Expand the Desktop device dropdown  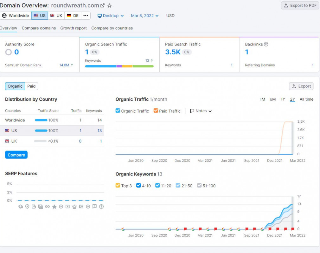click(x=110, y=15)
